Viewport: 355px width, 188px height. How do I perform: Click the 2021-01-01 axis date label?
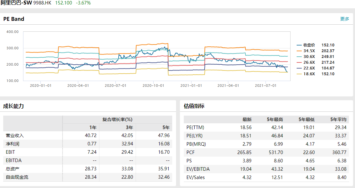pyautogui.click(x=191, y=86)
